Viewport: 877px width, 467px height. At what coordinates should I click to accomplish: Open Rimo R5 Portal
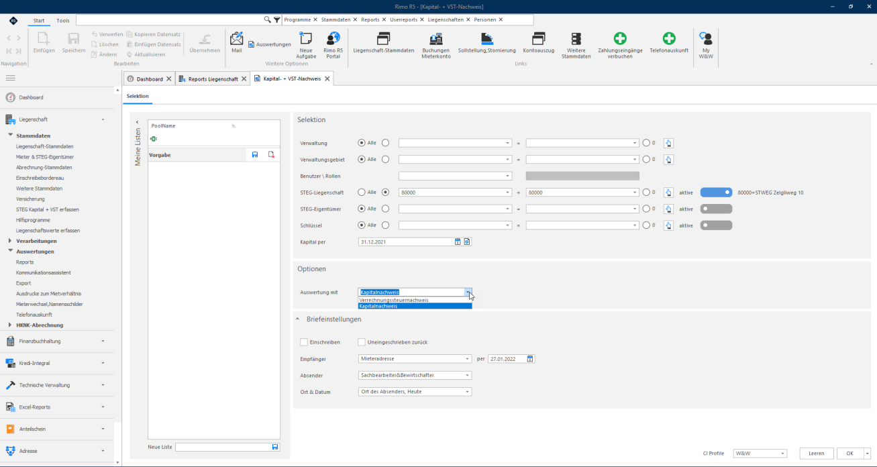(333, 45)
